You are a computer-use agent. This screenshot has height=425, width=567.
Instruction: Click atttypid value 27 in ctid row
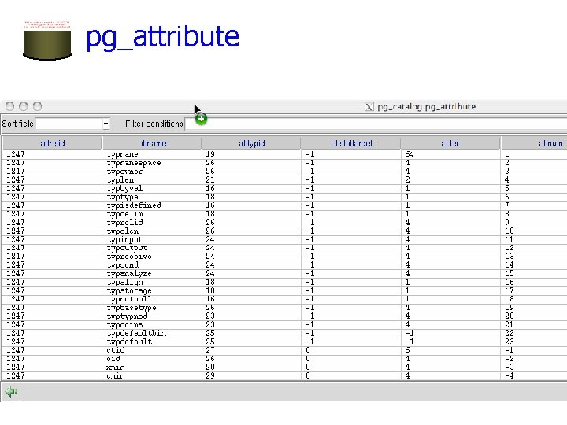[210, 350]
